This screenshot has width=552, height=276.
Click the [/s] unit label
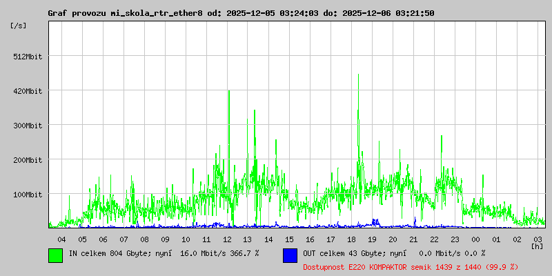[19, 26]
